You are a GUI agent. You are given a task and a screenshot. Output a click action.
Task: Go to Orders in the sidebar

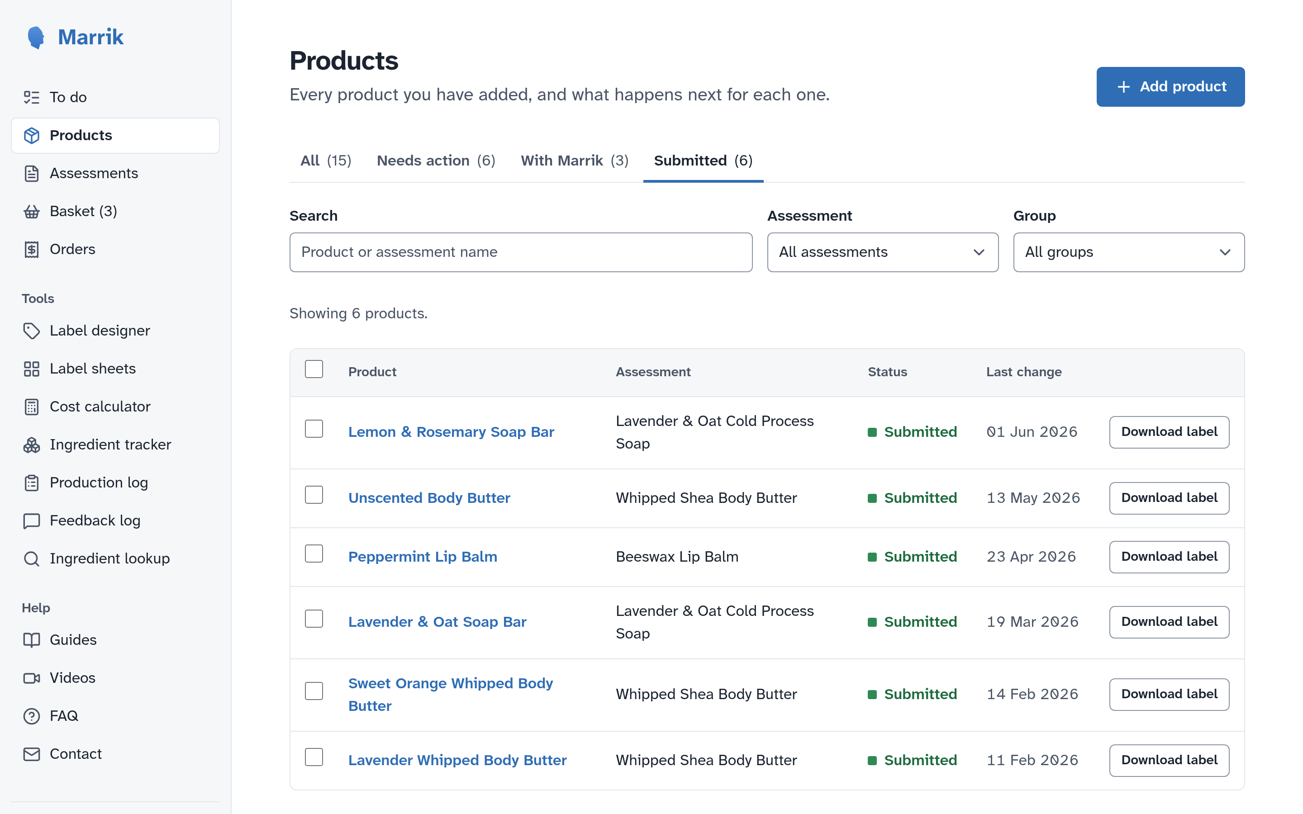(115, 249)
